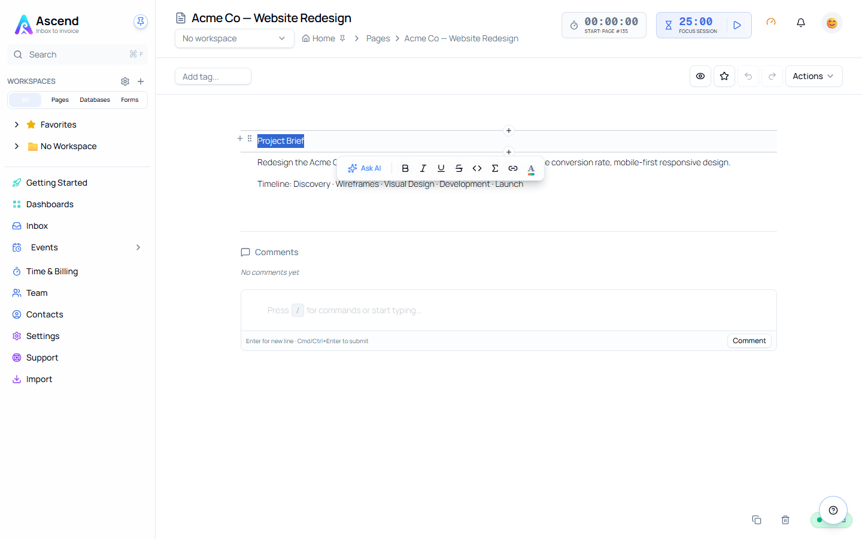Expand the No Workspace folder
Image resolution: width=862 pixels, height=539 pixels.
[17, 146]
